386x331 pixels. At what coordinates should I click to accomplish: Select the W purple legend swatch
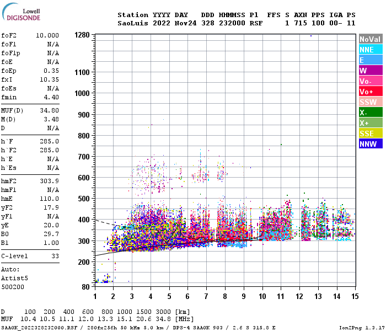[371, 71]
